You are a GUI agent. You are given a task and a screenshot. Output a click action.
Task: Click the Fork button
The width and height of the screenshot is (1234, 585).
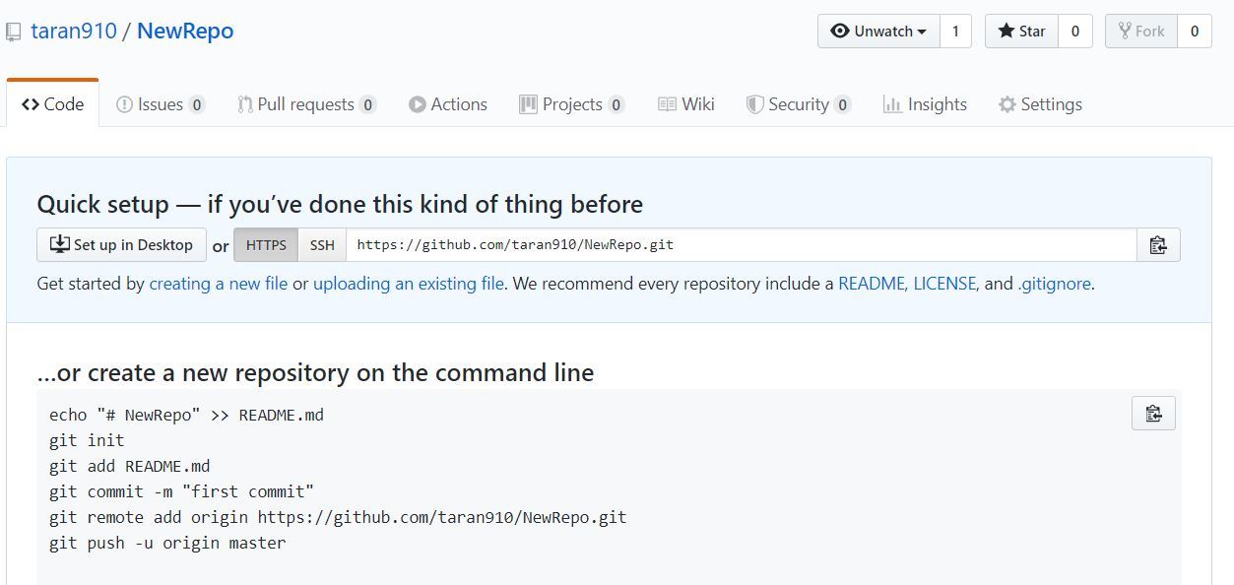pyautogui.click(x=1141, y=32)
